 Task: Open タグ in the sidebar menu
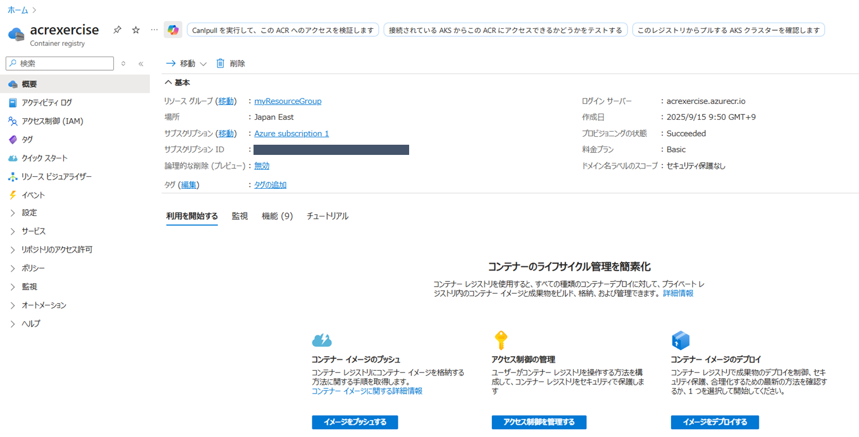click(x=75, y=140)
